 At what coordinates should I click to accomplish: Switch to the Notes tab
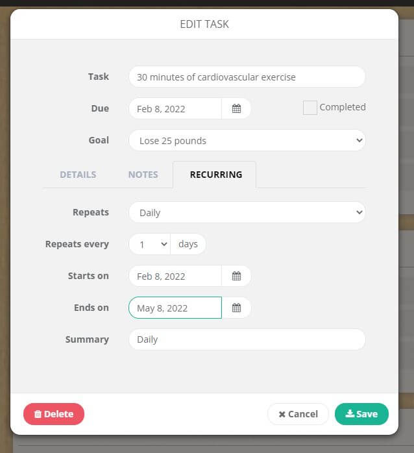coord(143,175)
